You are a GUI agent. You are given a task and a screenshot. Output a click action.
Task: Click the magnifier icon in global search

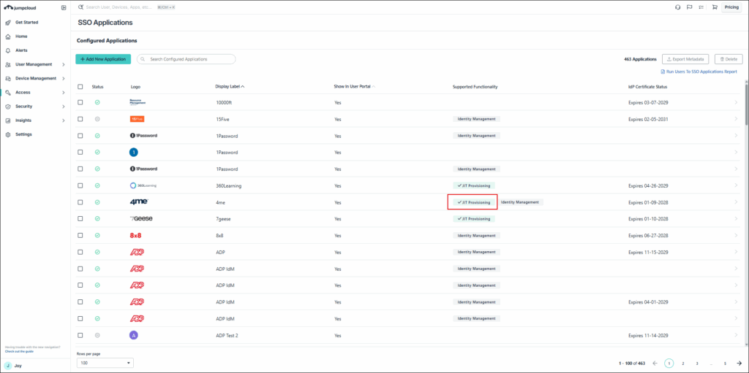[80, 7]
